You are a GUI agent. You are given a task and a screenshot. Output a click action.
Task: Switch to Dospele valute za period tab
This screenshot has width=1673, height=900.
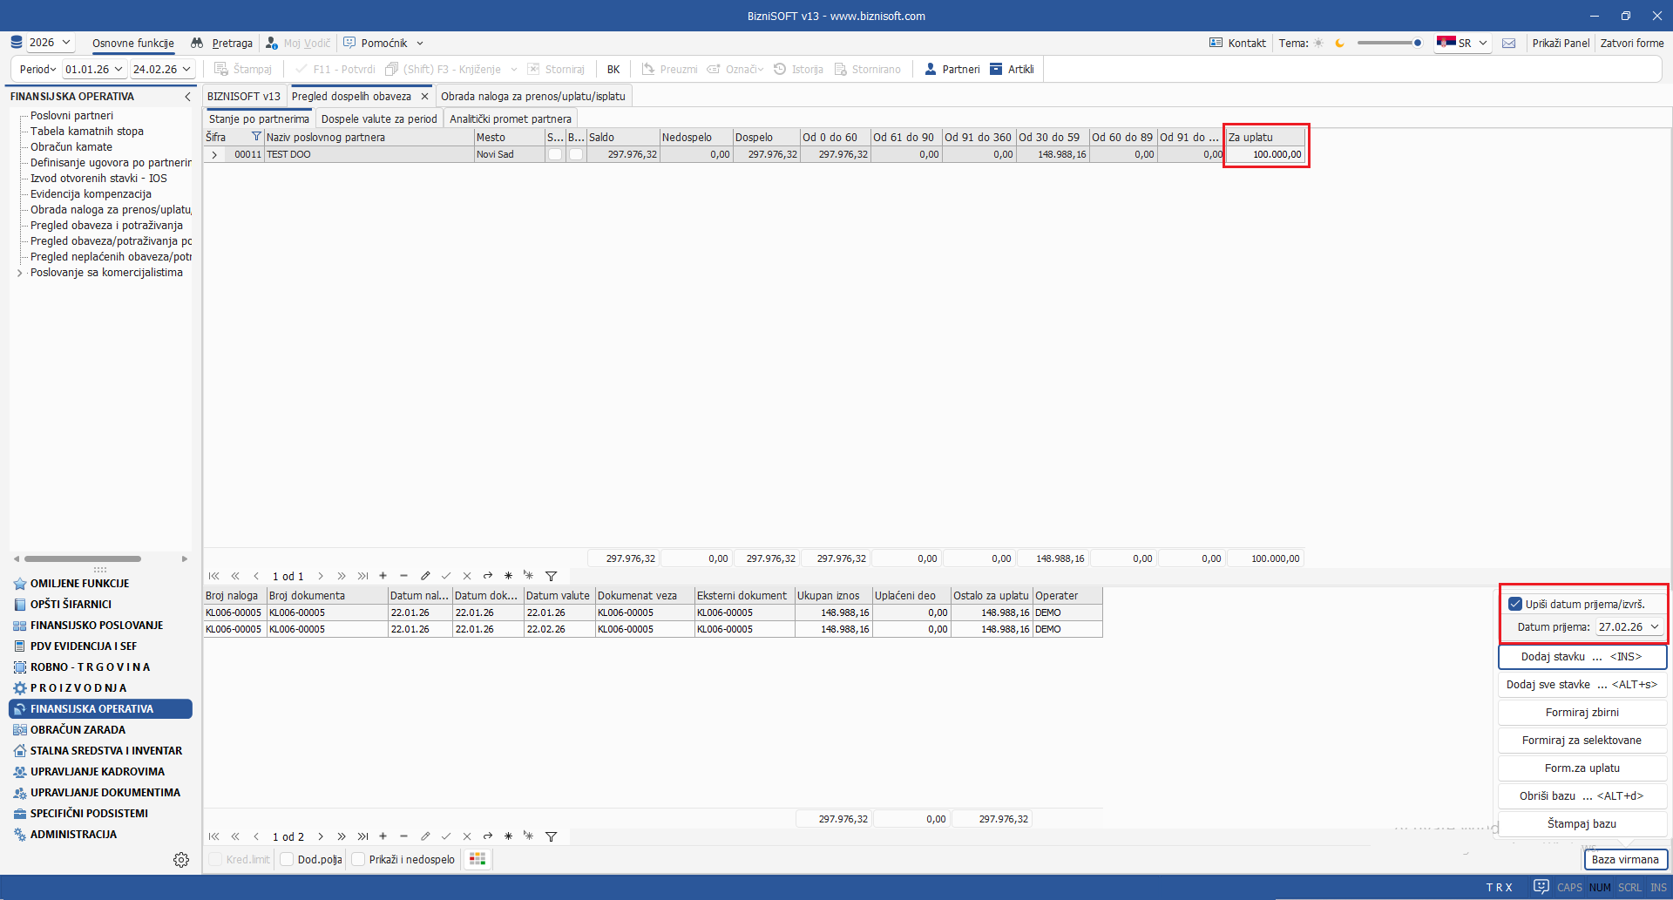click(x=379, y=119)
